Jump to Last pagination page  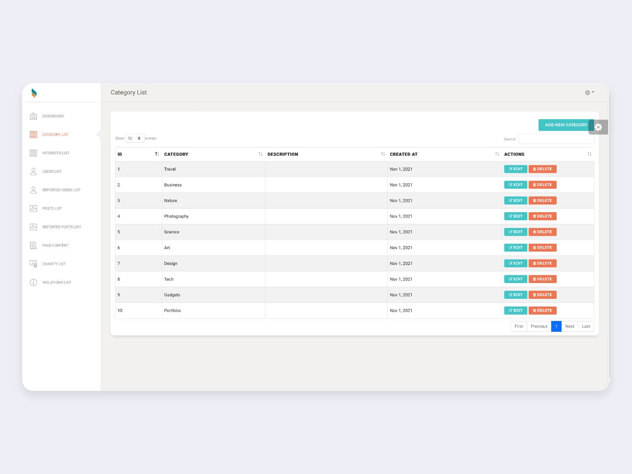click(x=586, y=326)
